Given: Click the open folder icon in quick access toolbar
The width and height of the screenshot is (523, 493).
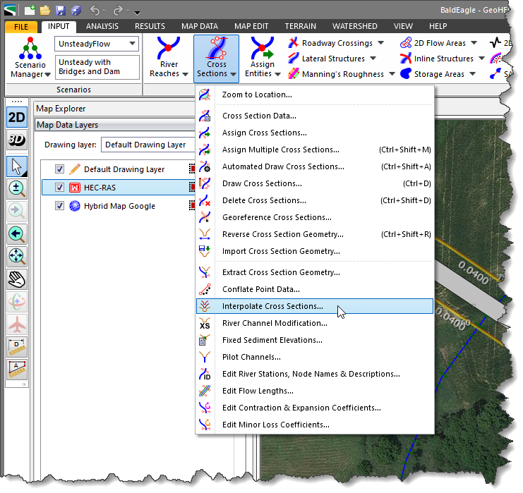Looking at the screenshot, I should [x=45, y=11].
